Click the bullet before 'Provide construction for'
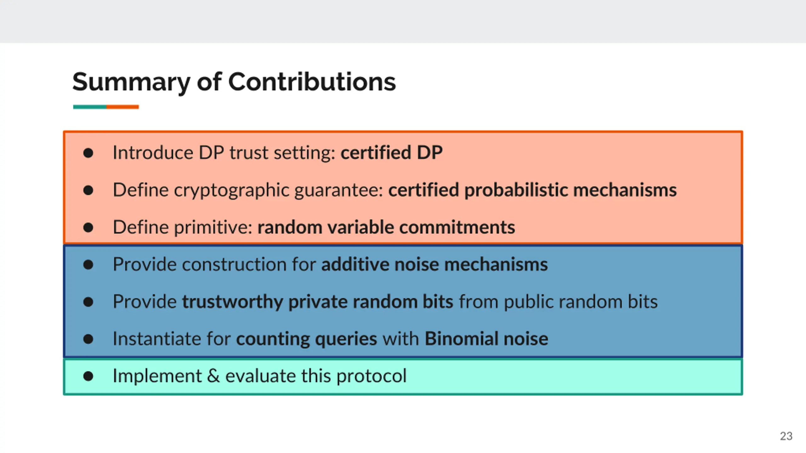 pyautogui.click(x=88, y=264)
